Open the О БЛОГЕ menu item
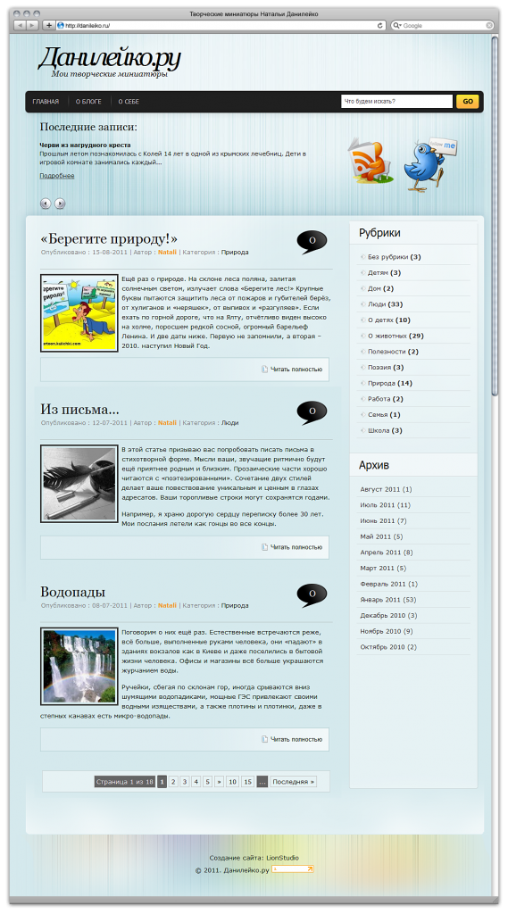 click(x=88, y=102)
